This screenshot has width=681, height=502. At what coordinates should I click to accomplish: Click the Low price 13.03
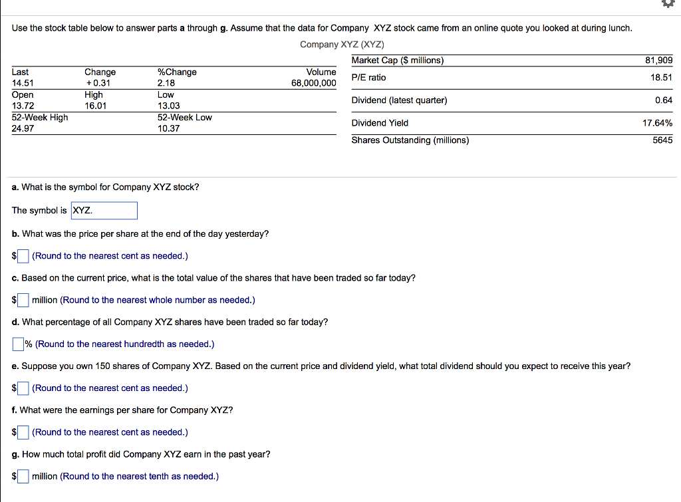pos(168,106)
